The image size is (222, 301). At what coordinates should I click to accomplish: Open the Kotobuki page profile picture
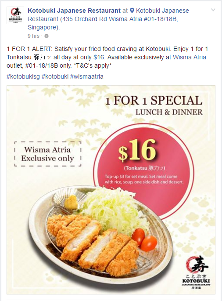15,15
